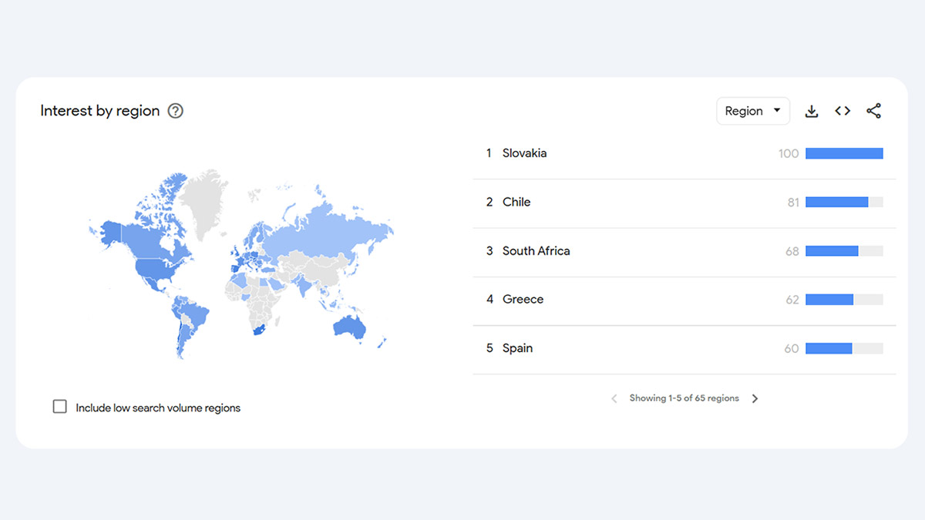
Task: Enable Include low search volume regions checkbox
Action: [60, 407]
